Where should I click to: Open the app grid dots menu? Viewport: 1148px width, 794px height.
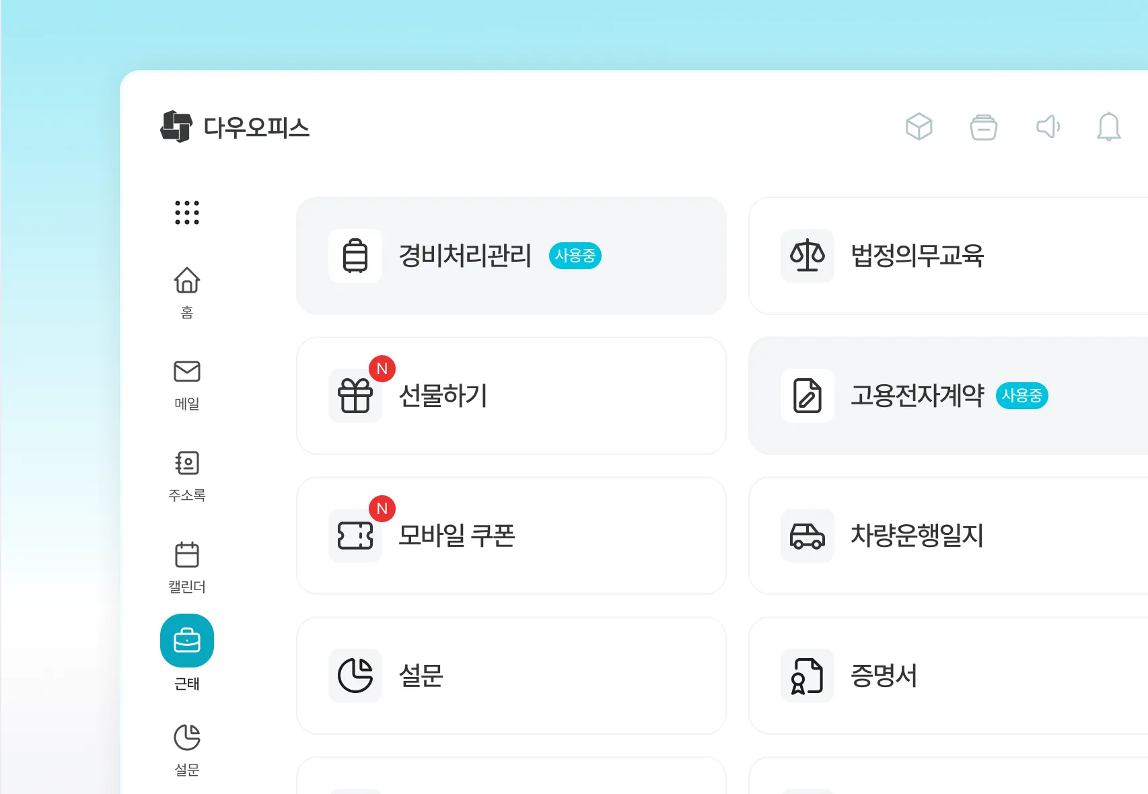tap(187, 213)
